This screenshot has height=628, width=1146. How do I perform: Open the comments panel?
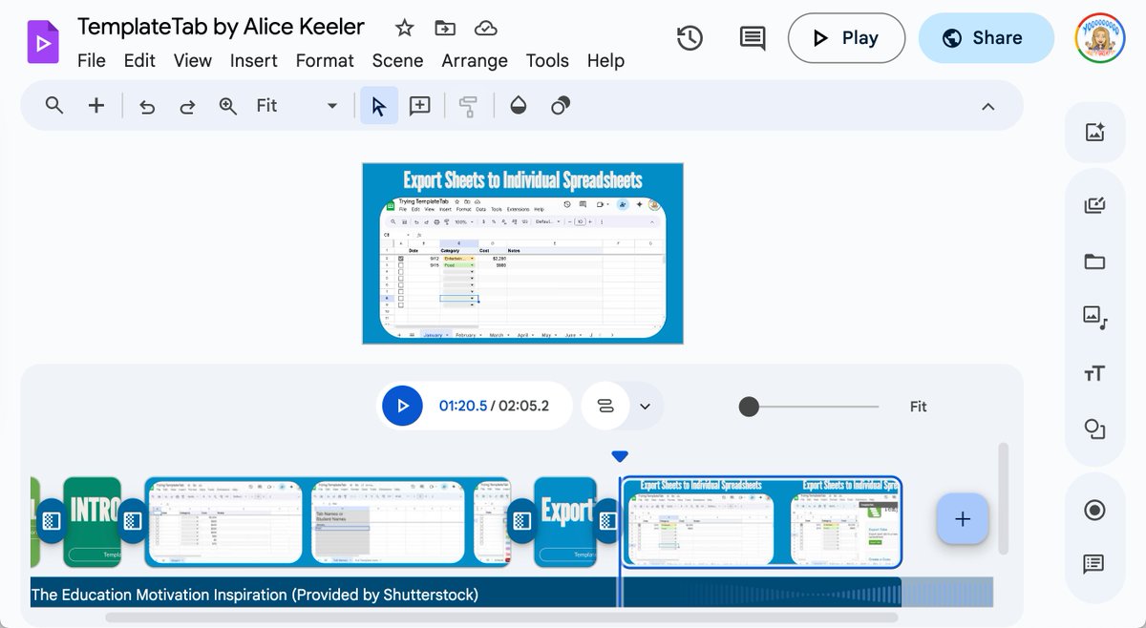[751, 38]
